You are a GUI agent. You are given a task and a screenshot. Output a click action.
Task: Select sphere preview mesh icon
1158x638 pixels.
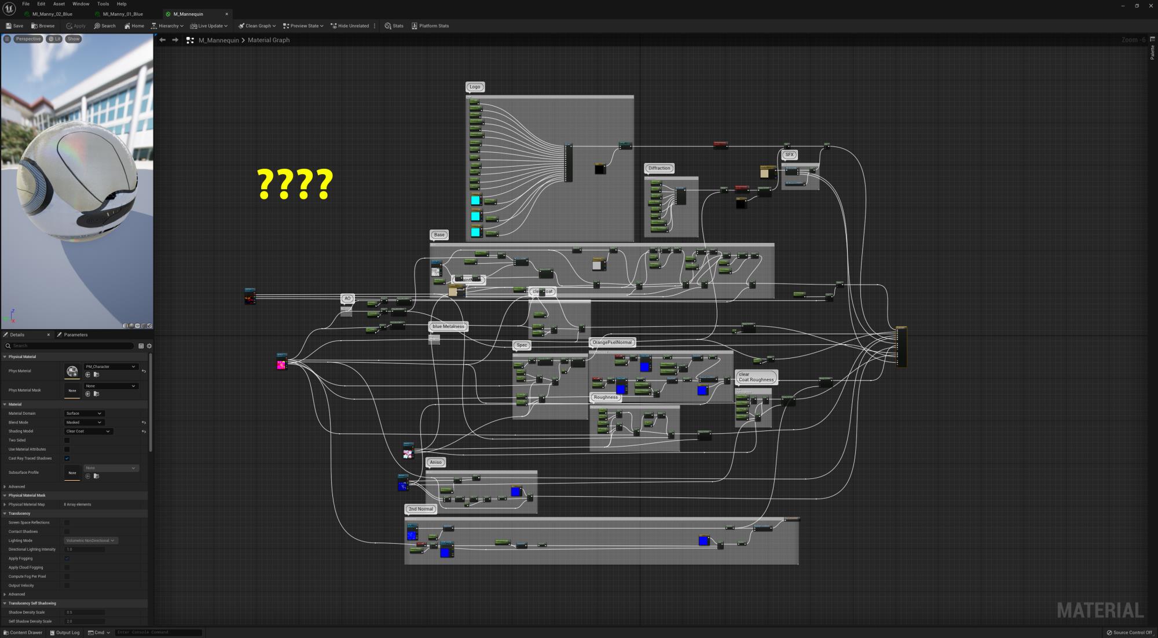132,326
